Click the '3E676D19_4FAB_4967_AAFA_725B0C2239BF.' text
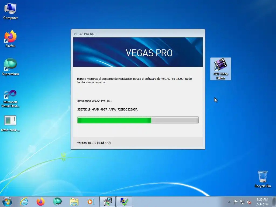 point(108,109)
